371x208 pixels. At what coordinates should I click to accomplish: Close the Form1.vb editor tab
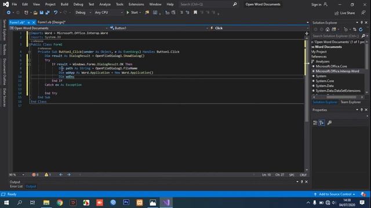pos(34,23)
